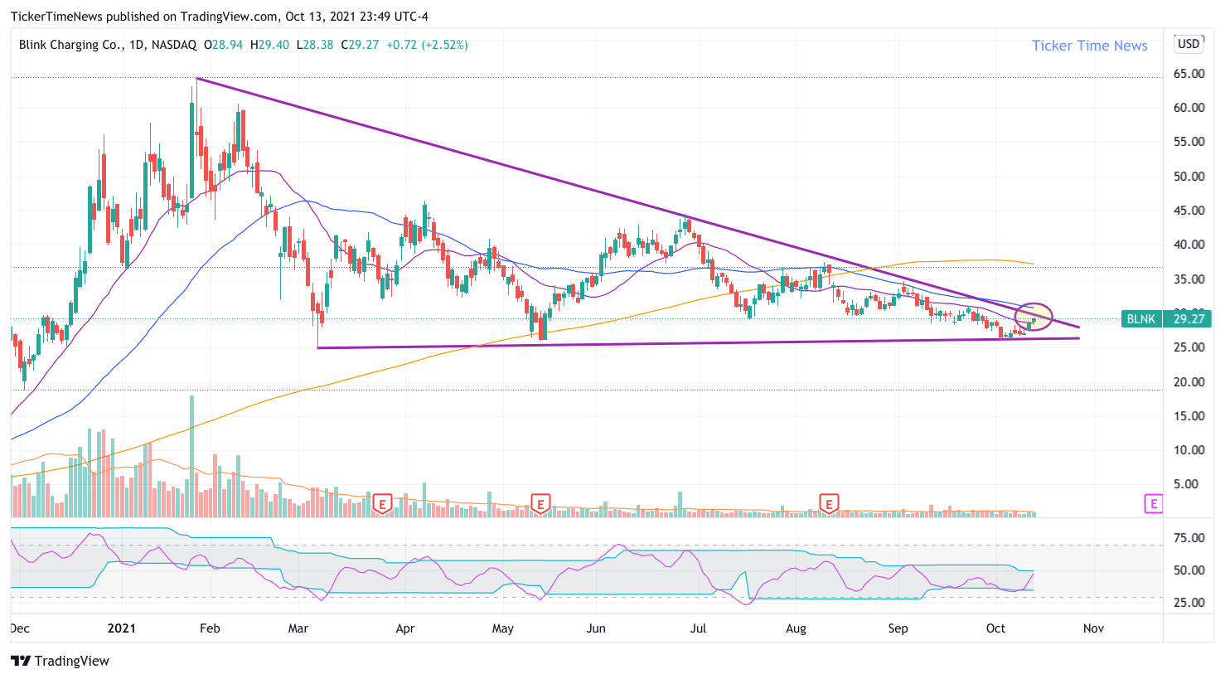
Task: Click the first earnings E marker near April
Action: [x=382, y=503]
